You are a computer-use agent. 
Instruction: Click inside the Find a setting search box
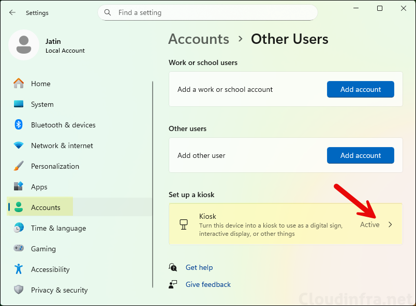coord(207,12)
